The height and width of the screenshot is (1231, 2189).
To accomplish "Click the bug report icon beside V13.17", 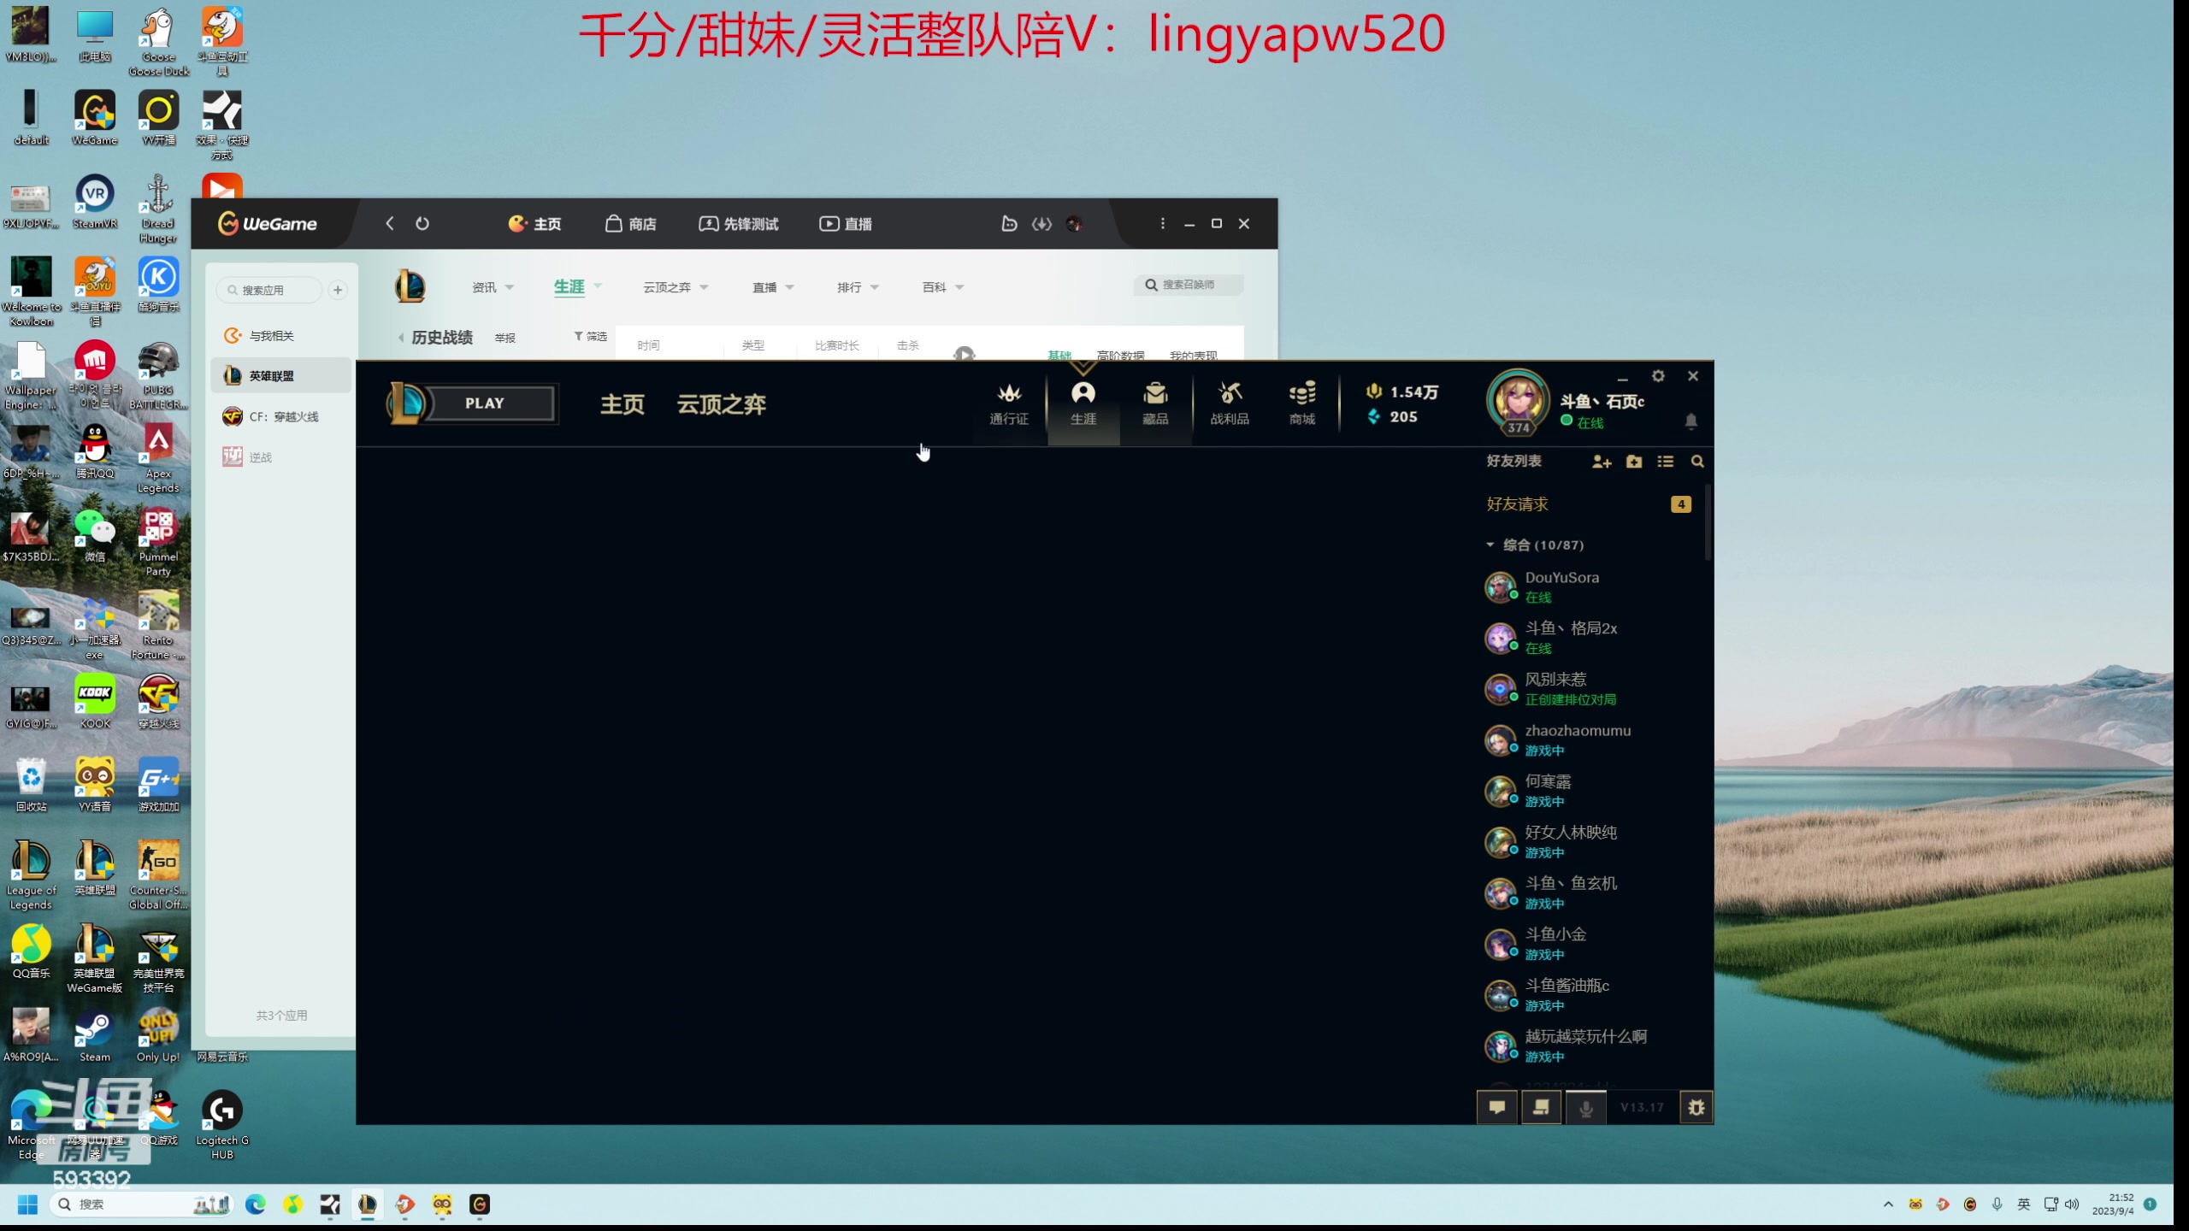I will point(1696,1108).
